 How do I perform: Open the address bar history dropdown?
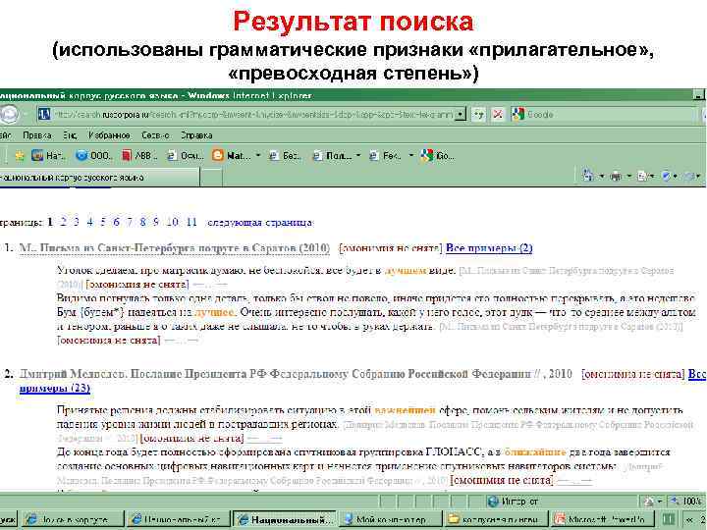[461, 115]
